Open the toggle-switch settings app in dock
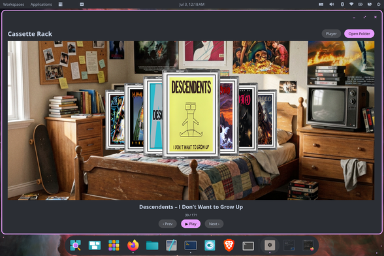 pos(210,245)
